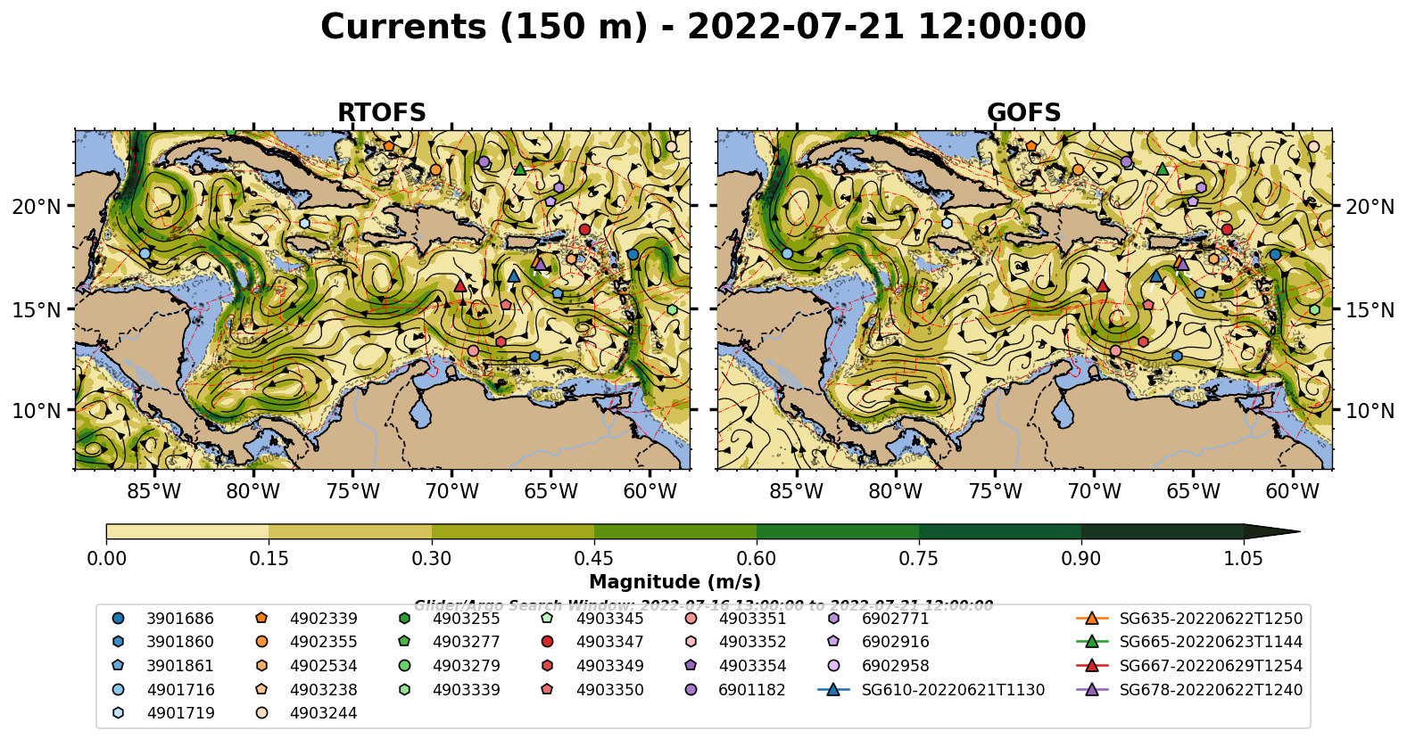The width and height of the screenshot is (1407, 739).
Task: Pick the 0.45–0.60 green colorbar segment
Action: 675,531
